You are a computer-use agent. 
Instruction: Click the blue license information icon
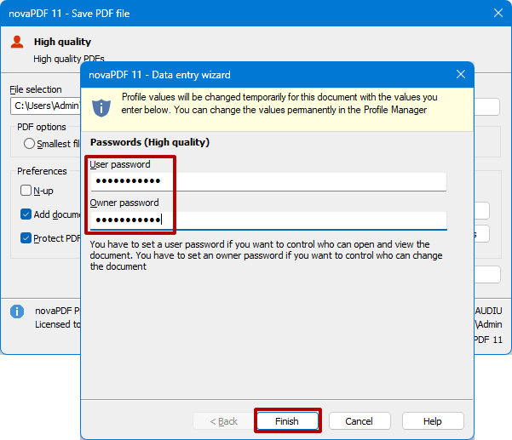tap(17, 311)
